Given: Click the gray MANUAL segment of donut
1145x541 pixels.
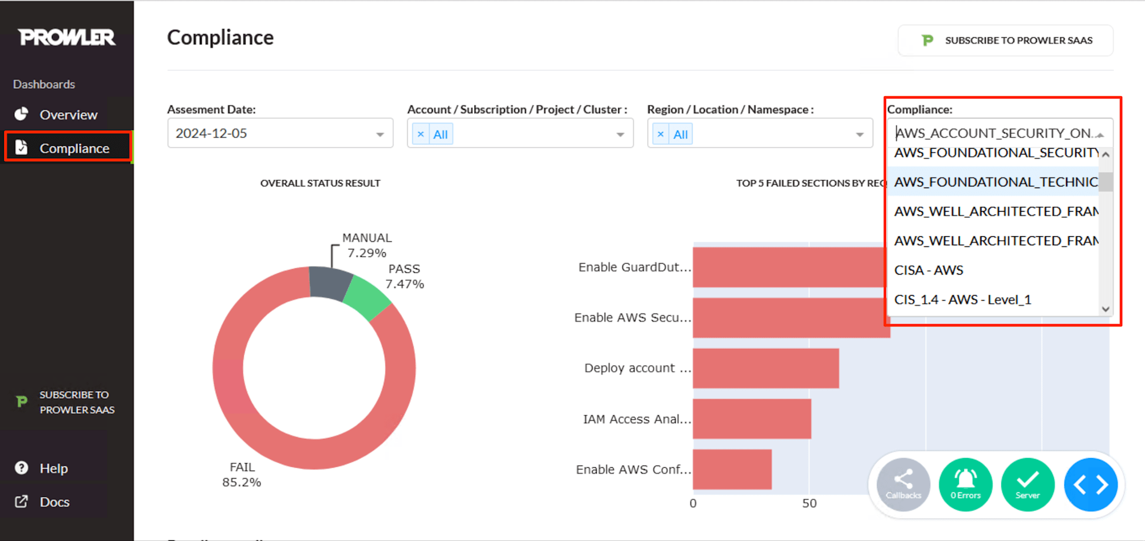Looking at the screenshot, I should coord(330,283).
